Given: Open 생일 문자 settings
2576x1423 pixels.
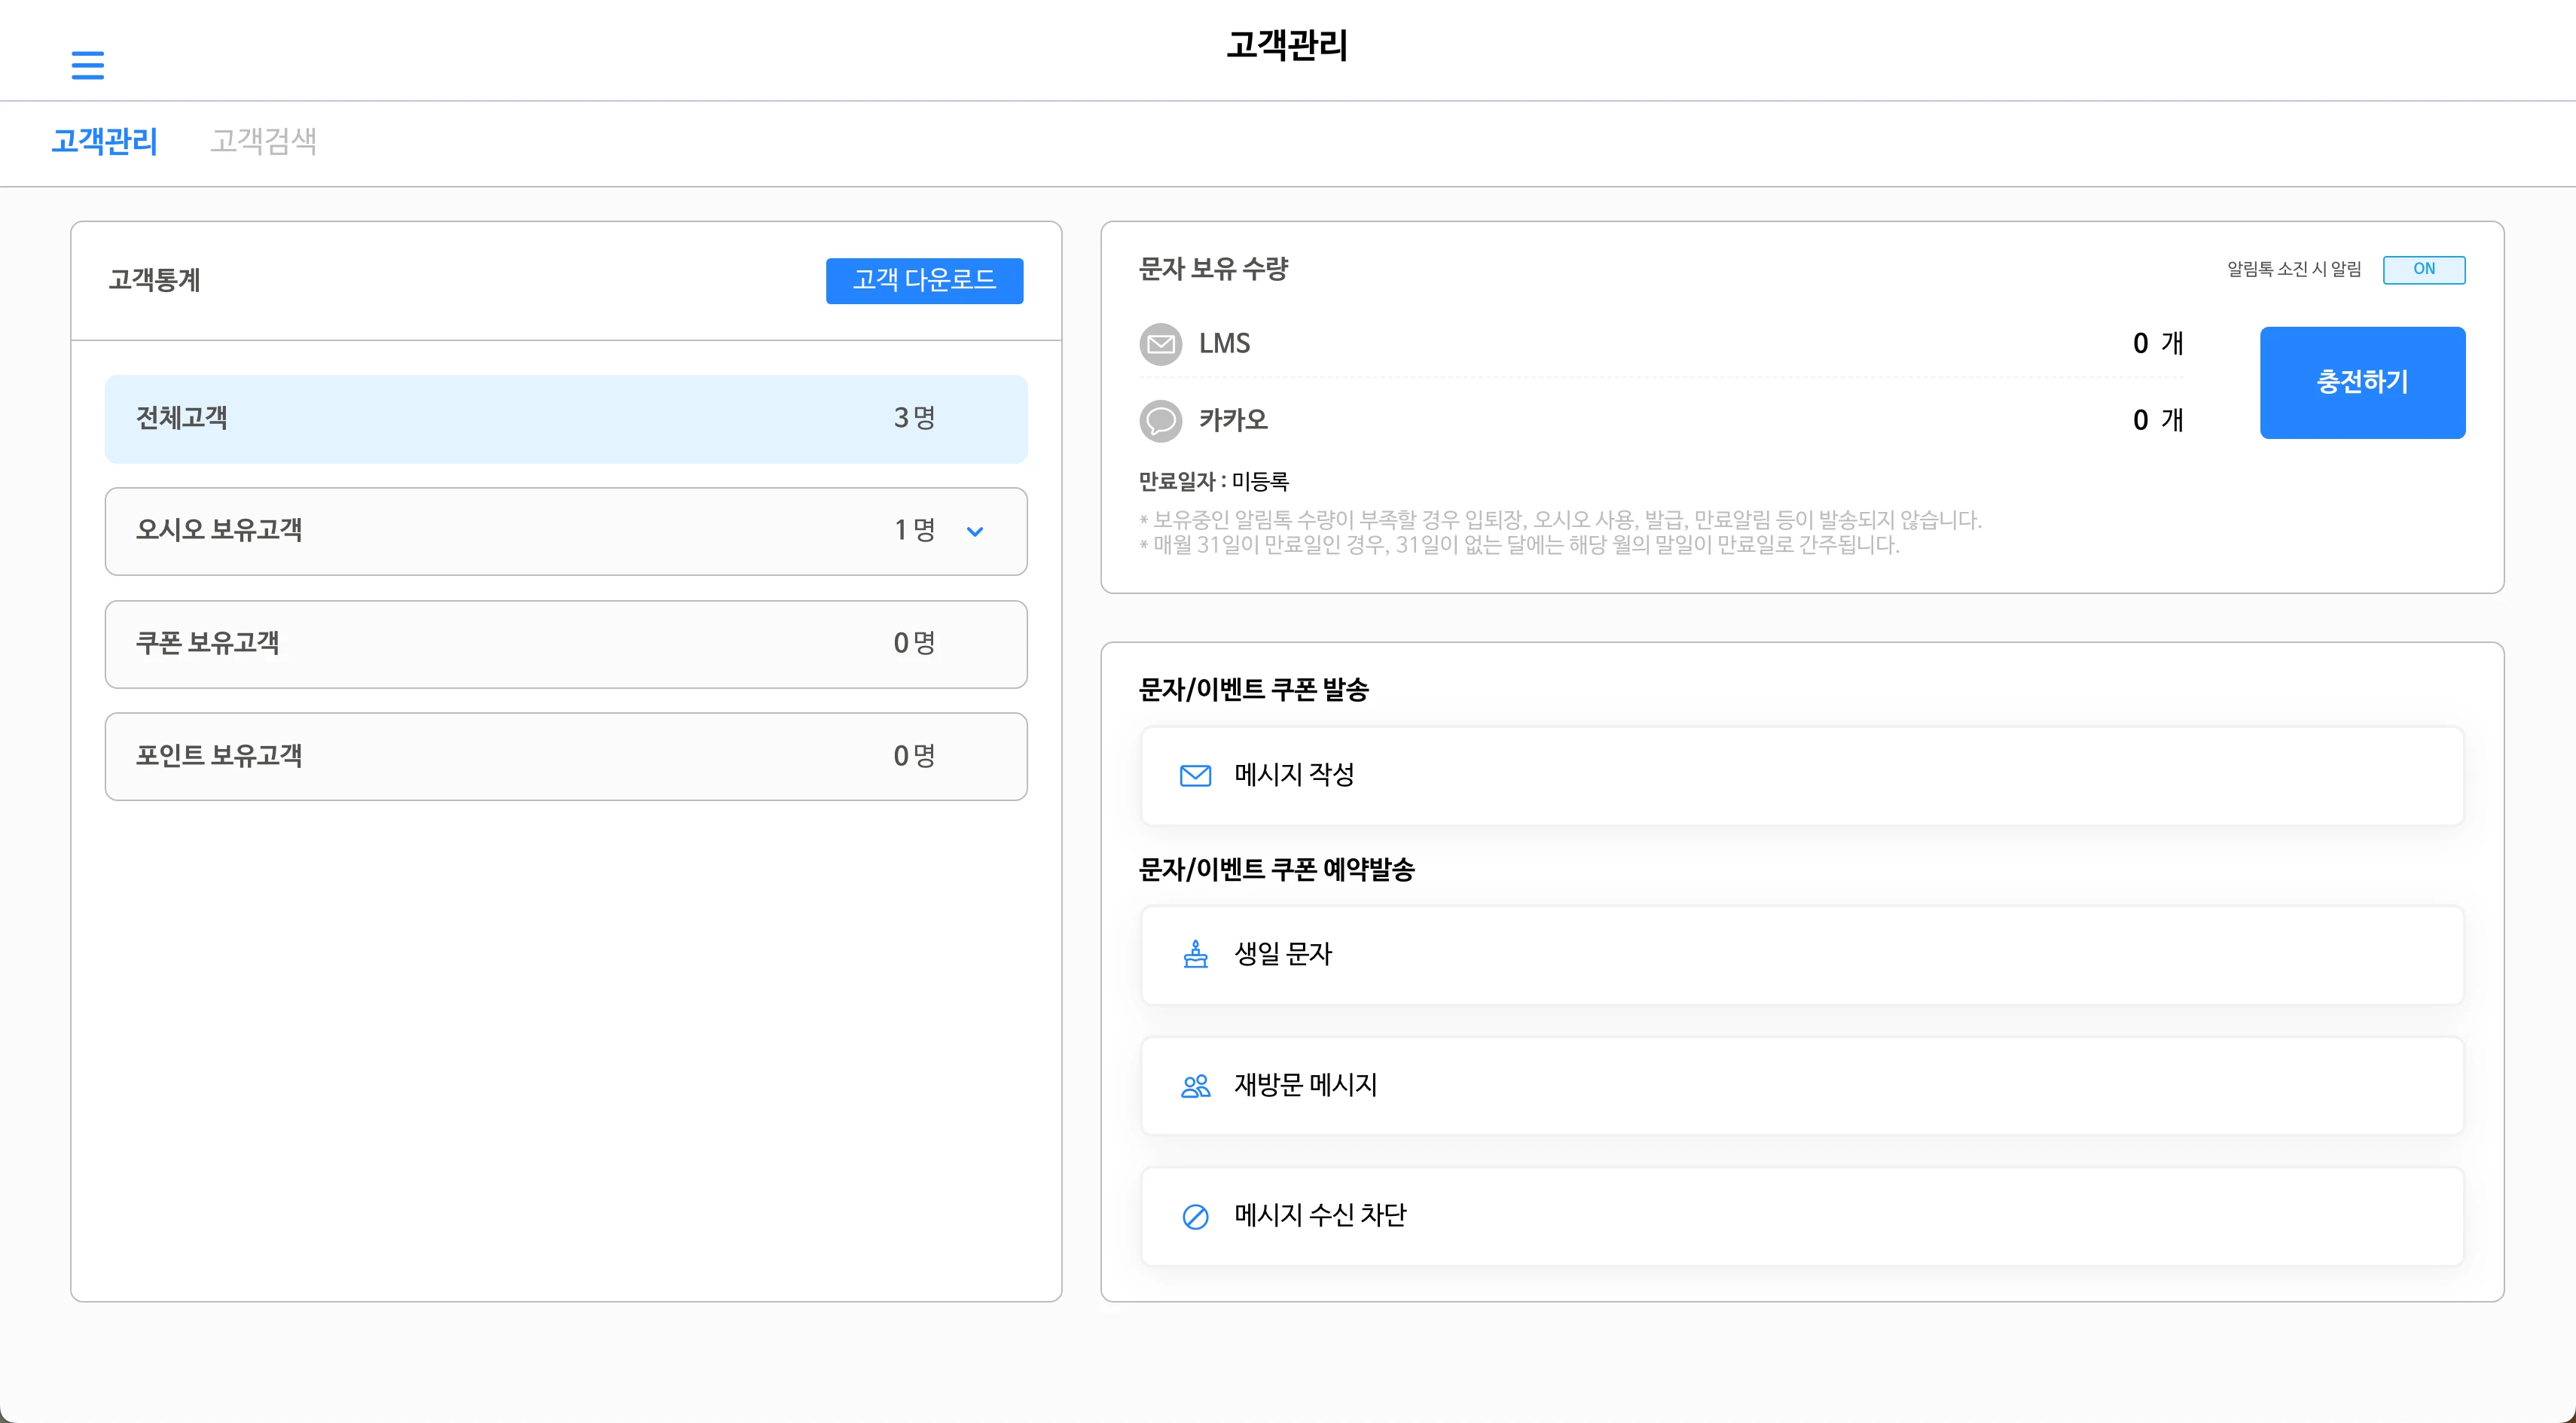Looking at the screenshot, I should (x=1802, y=955).
